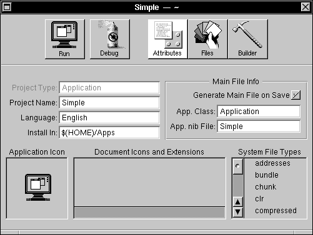
Task: Launch Debug with the spray can icon
Action: [110, 39]
